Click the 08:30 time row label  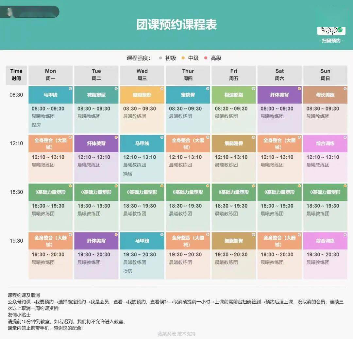click(x=16, y=95)
